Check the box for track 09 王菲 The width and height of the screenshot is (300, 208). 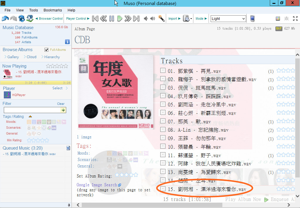[x=163, y=138]
